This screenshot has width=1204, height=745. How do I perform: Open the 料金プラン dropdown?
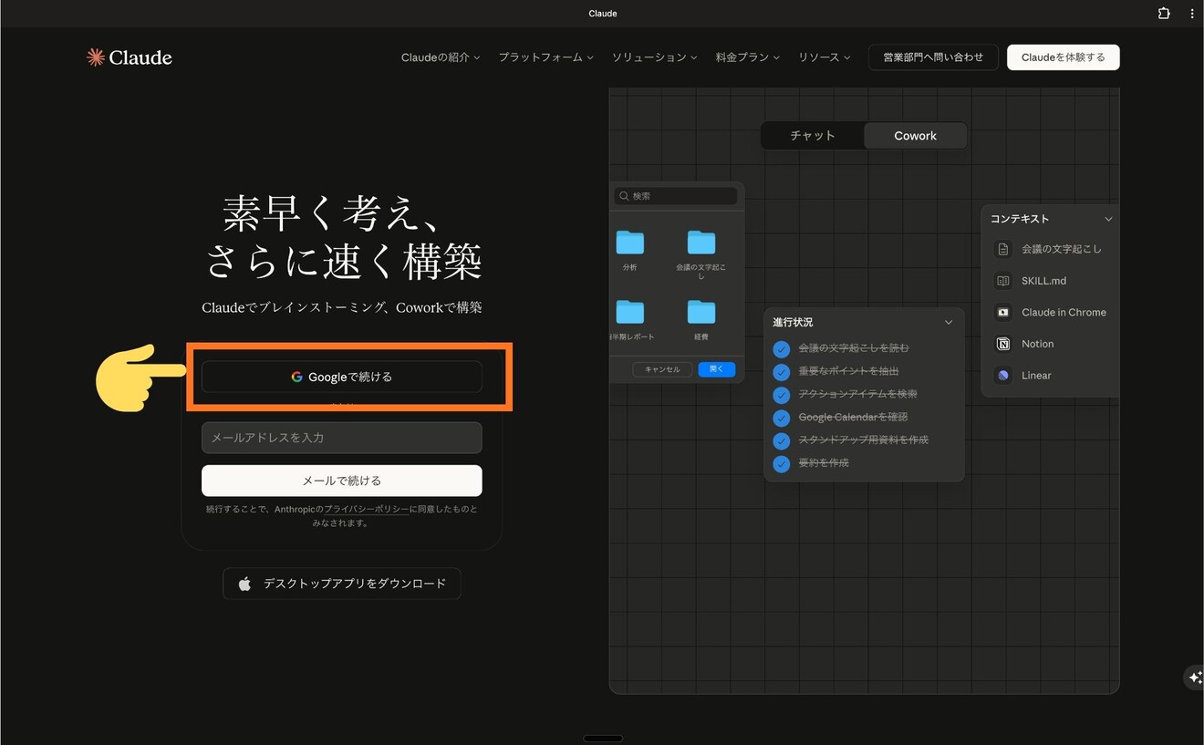[747, 57]
